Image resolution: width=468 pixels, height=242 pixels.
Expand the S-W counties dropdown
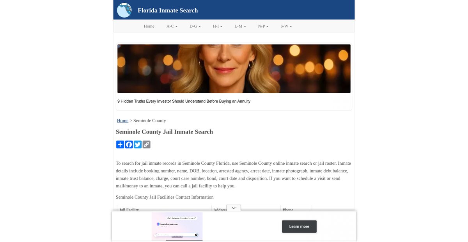286,26
